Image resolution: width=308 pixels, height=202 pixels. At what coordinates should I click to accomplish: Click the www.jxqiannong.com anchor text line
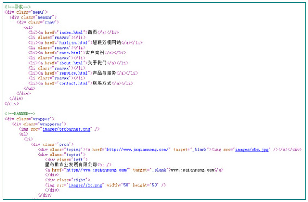click(134, 170)
